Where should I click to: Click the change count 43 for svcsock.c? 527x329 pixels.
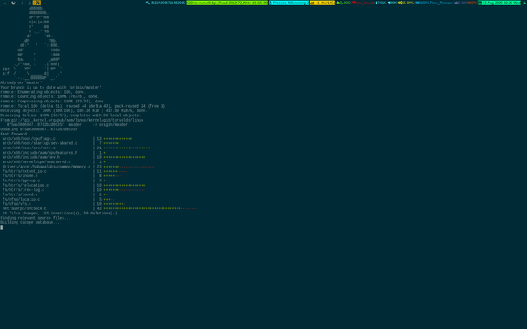click(99, 208)
